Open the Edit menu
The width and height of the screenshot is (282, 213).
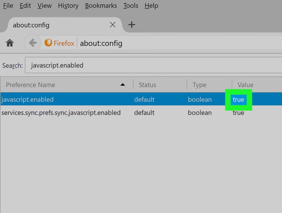[25, 6]
